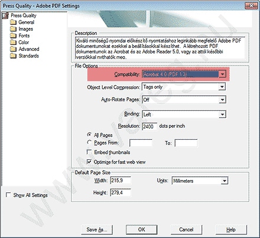The height and width of the screenshot is (238, 260).
Task: Confirm settings with the OK button
Action: point(142,230)
